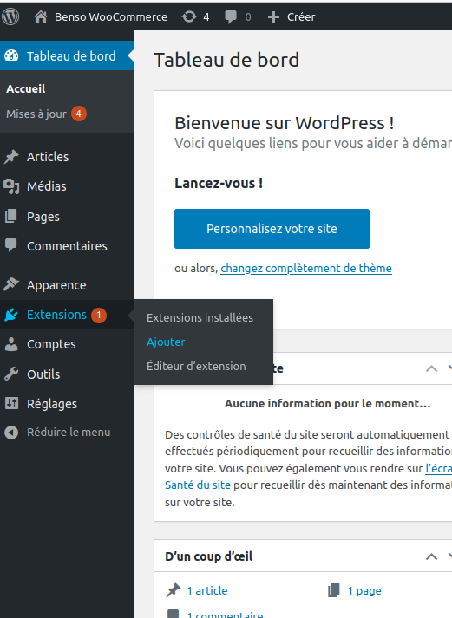Click the Tableau de bord gauge icon
This screenshot has width=452, height=618.
11,55
